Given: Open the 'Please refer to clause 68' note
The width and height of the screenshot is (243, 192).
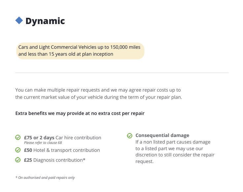Looking at the screenshot, I should 43,143.
